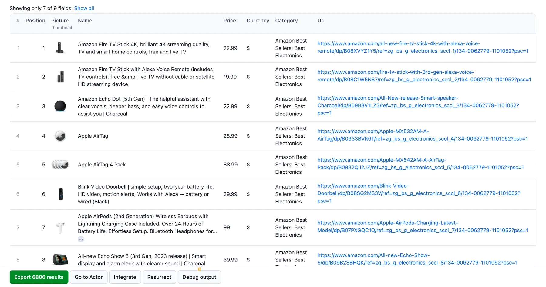Select the price 99 cell
The width and height of the screenshot is (546, 287).
(x=227, y=227)
